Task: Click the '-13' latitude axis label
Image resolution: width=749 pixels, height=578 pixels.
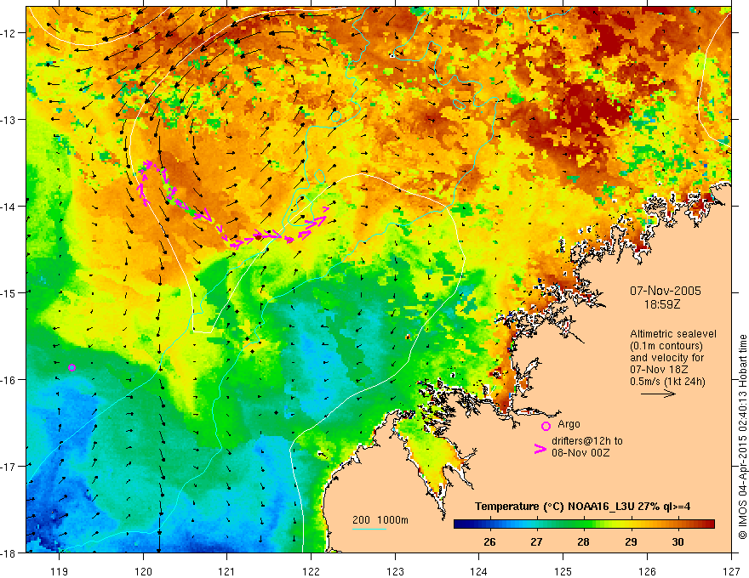Action: pyautogui.click(x=9, y=119)
